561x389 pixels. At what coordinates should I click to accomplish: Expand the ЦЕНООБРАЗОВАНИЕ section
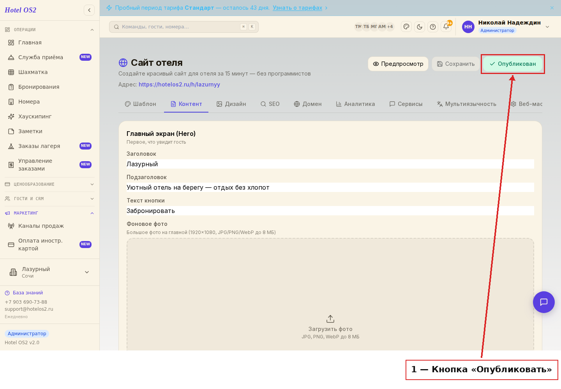pyautogui.click(x=49, y=184)
